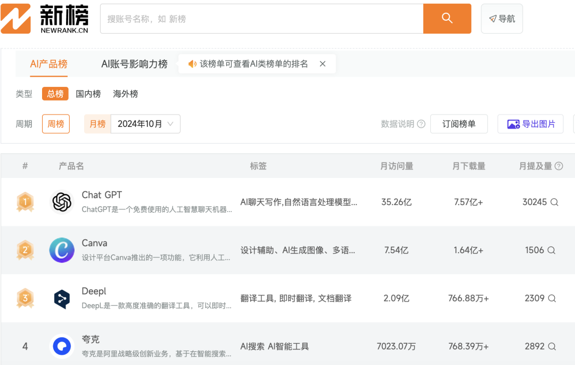
Task: Click the Canva logo icon
Action: coord(62,250)
